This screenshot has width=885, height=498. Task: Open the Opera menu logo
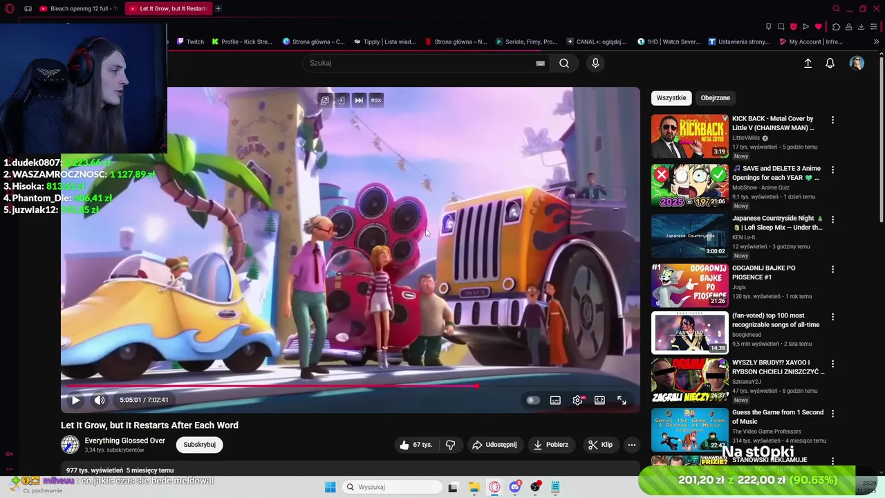(x=9, y=8)
